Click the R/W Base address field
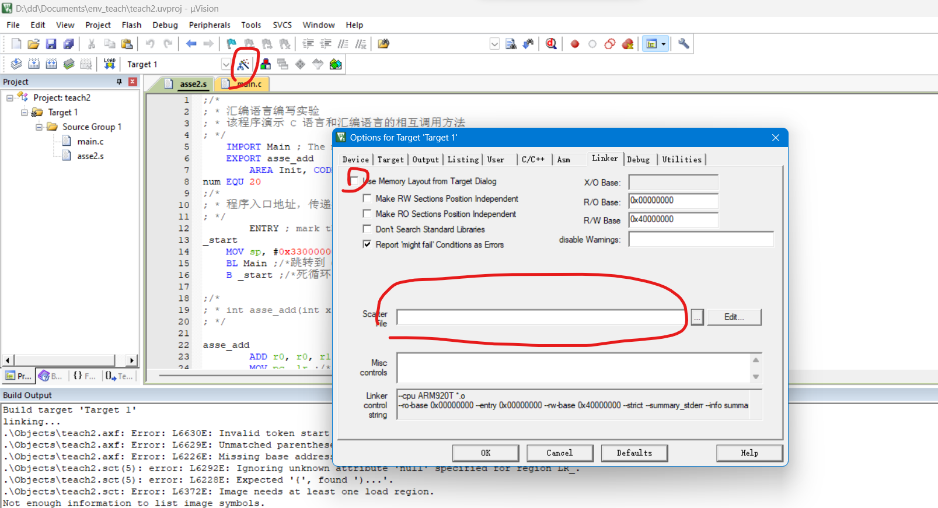 [673, 220]
